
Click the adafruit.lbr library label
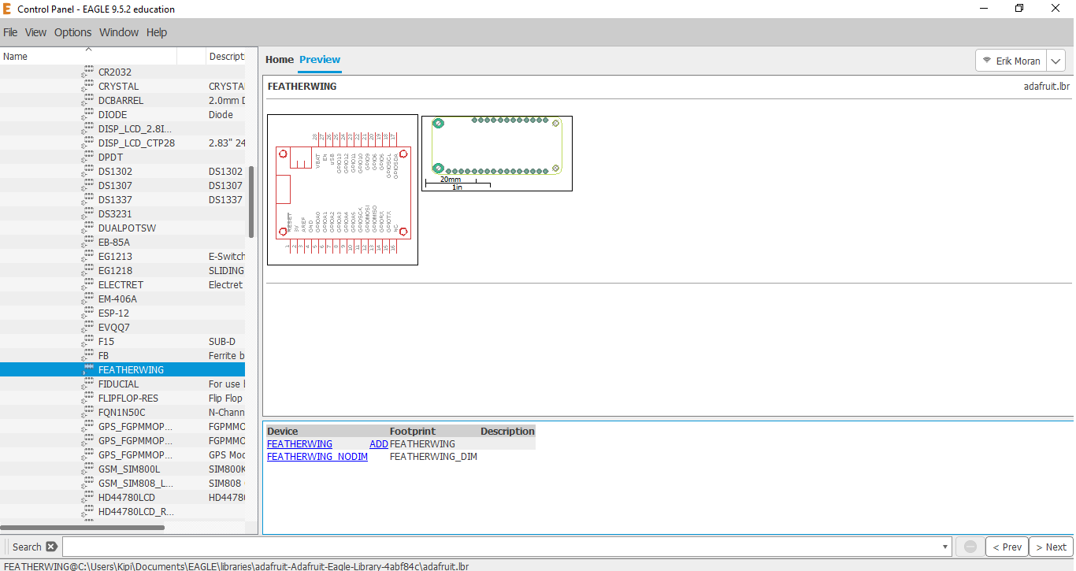pos(1047,86)
